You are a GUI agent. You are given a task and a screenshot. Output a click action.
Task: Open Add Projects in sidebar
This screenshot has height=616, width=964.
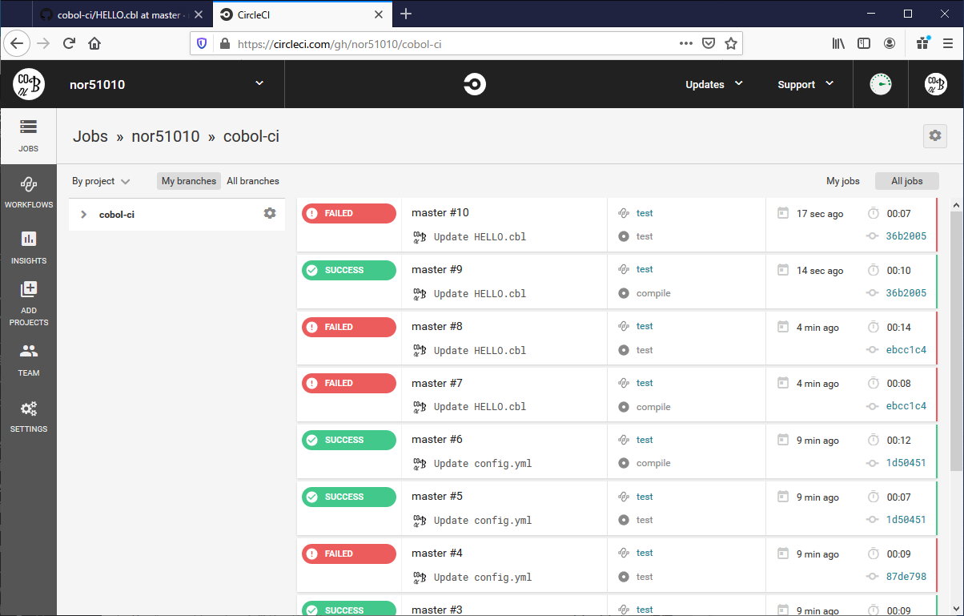click(x=28, y=303)
